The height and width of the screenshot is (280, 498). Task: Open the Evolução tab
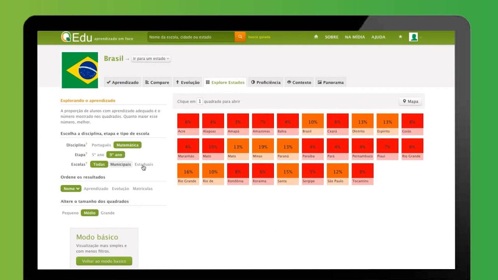[x=188, y=82]
